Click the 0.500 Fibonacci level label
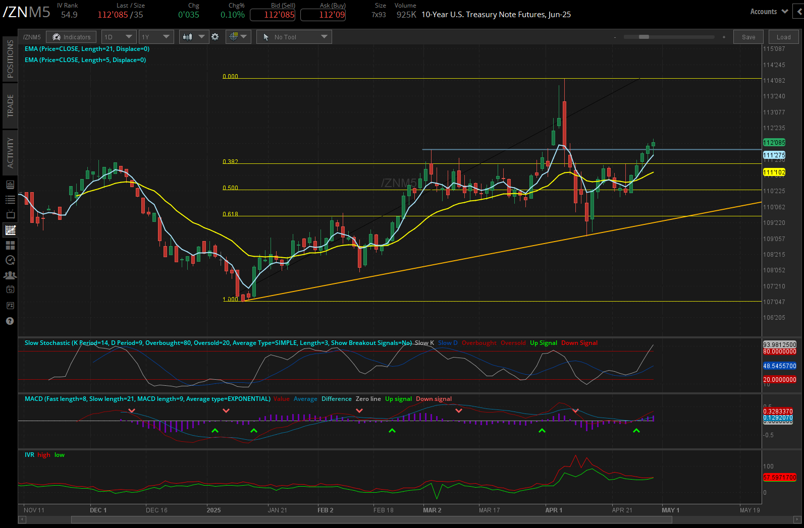This screenshot has height=528, width=804. [x=230, y=188]
